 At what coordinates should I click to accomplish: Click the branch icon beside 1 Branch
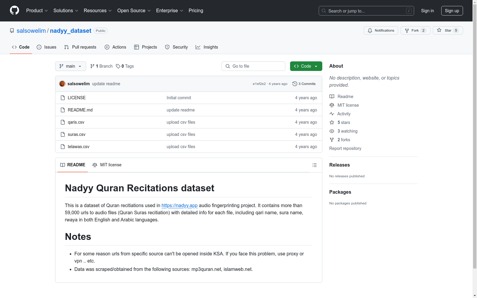[92, 66]
